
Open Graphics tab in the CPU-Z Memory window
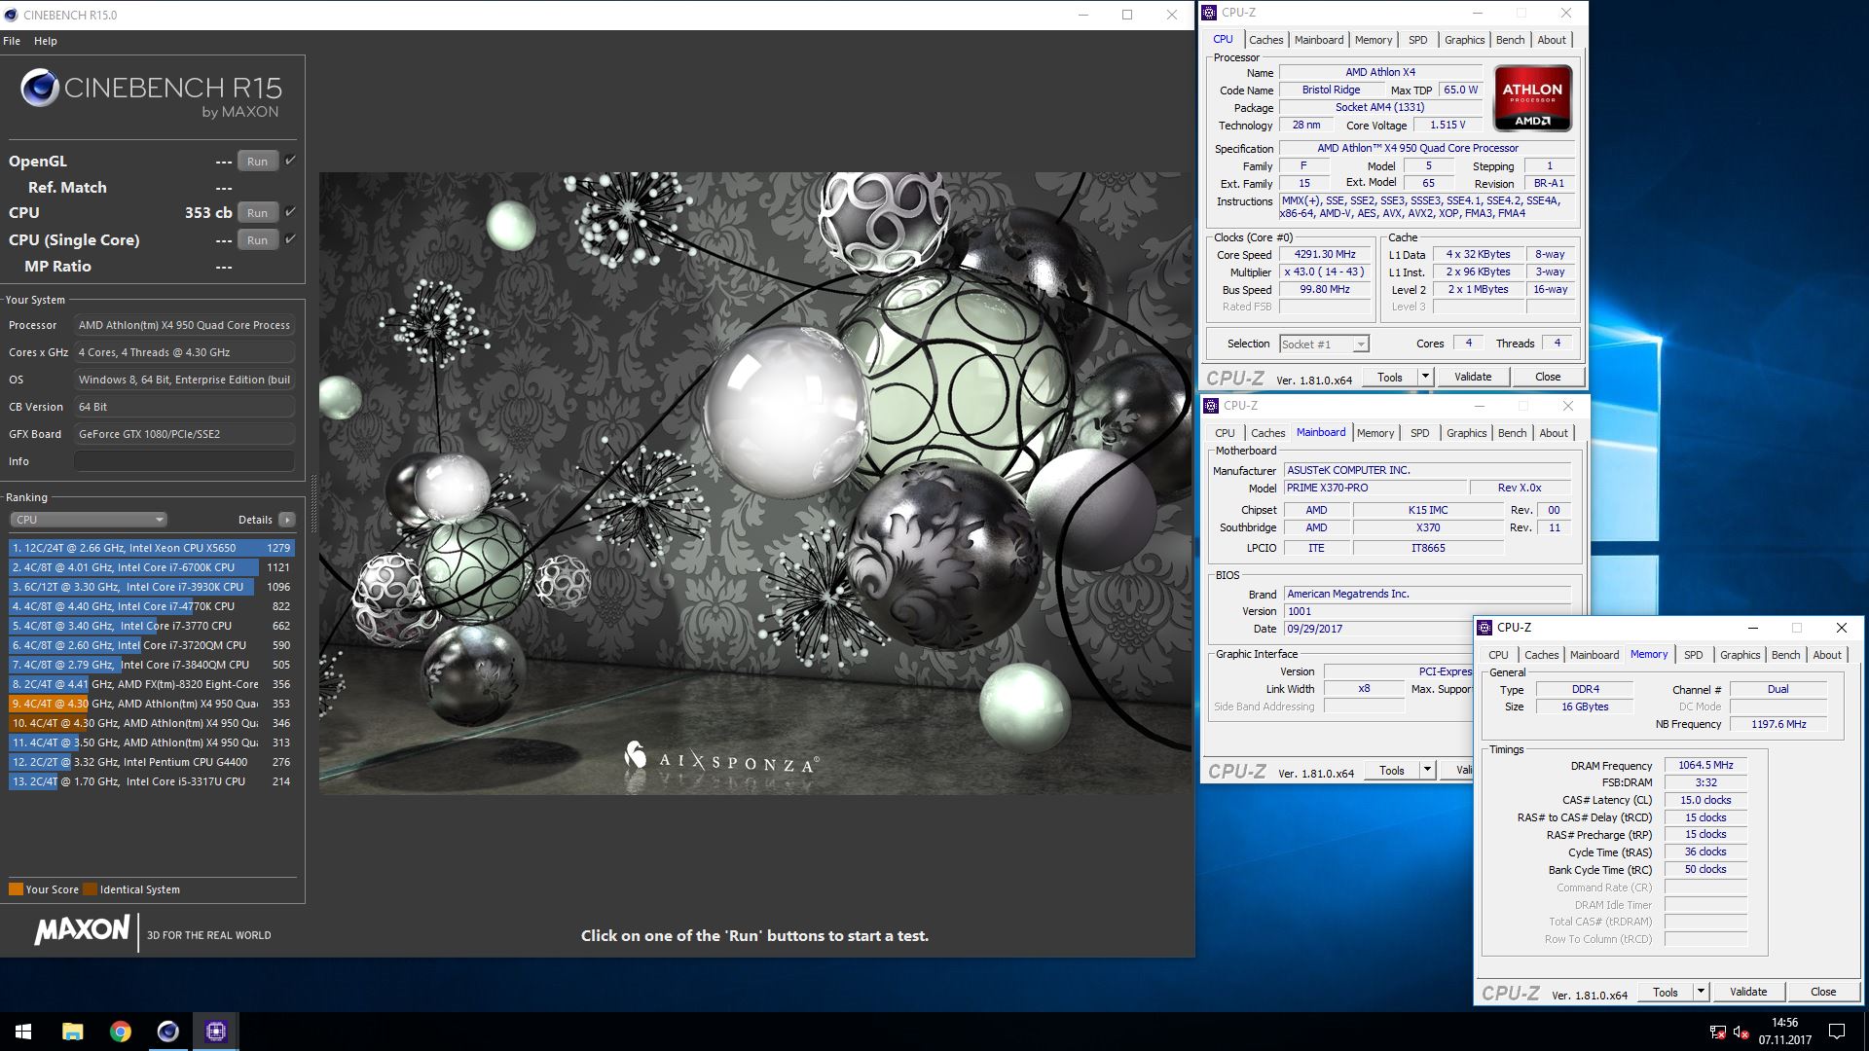point(1740,655)
